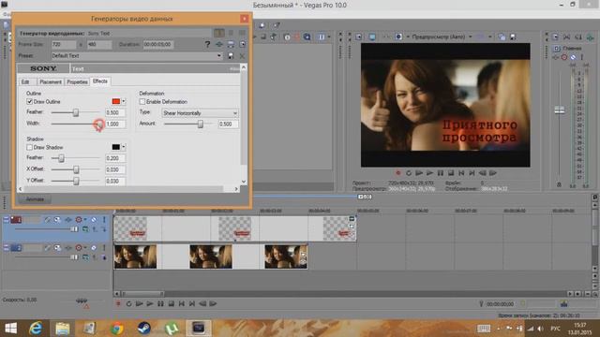Image resolution: width=600 pixels, height=337 pixels.
Task: Click the Record button in timeline transport
Action: (118, 303)
